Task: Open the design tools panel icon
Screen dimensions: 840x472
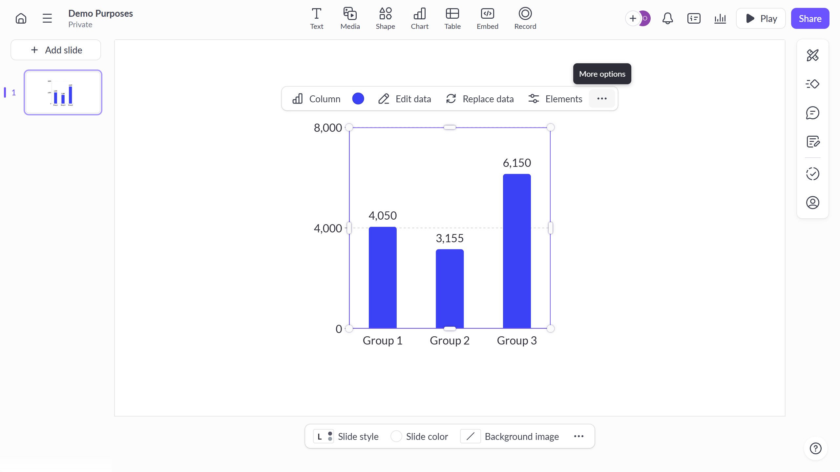Action: click(x=812, y=55)
